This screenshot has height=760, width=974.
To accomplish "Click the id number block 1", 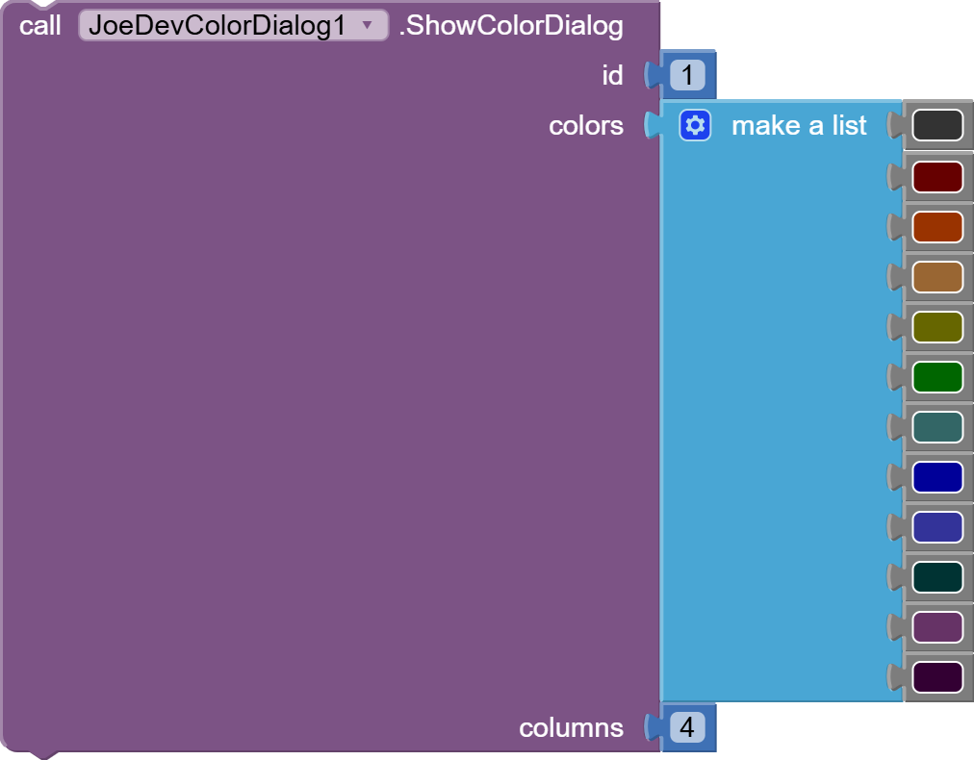I will point(687,75).
